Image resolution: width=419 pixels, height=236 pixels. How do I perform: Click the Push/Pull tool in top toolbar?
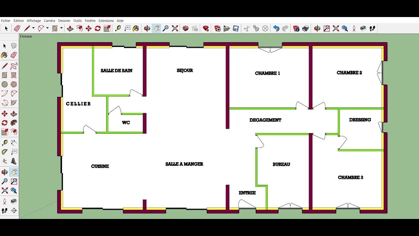[70, 29]
